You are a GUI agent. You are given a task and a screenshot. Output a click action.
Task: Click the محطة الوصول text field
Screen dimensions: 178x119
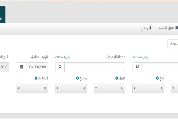pyautogui.click(x=95, y=67)
